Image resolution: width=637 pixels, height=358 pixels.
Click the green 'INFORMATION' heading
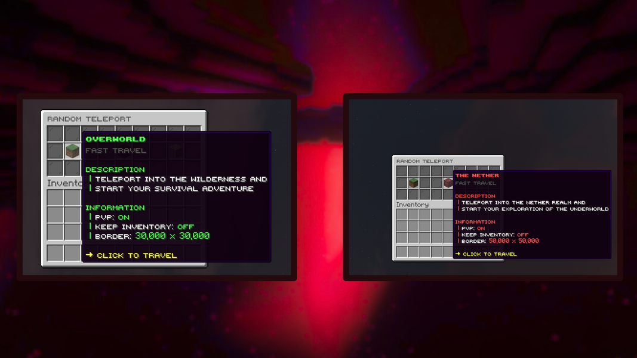(115, 208)
